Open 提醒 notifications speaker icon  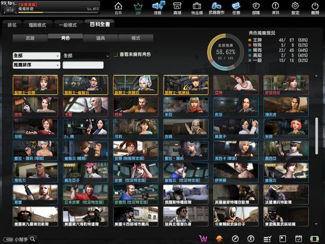[158, 8]
